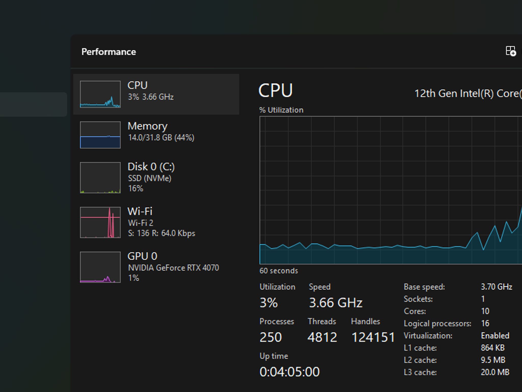
Task: Click the Wi-Fi mini graph thumbnail
Action: (100, 222)
